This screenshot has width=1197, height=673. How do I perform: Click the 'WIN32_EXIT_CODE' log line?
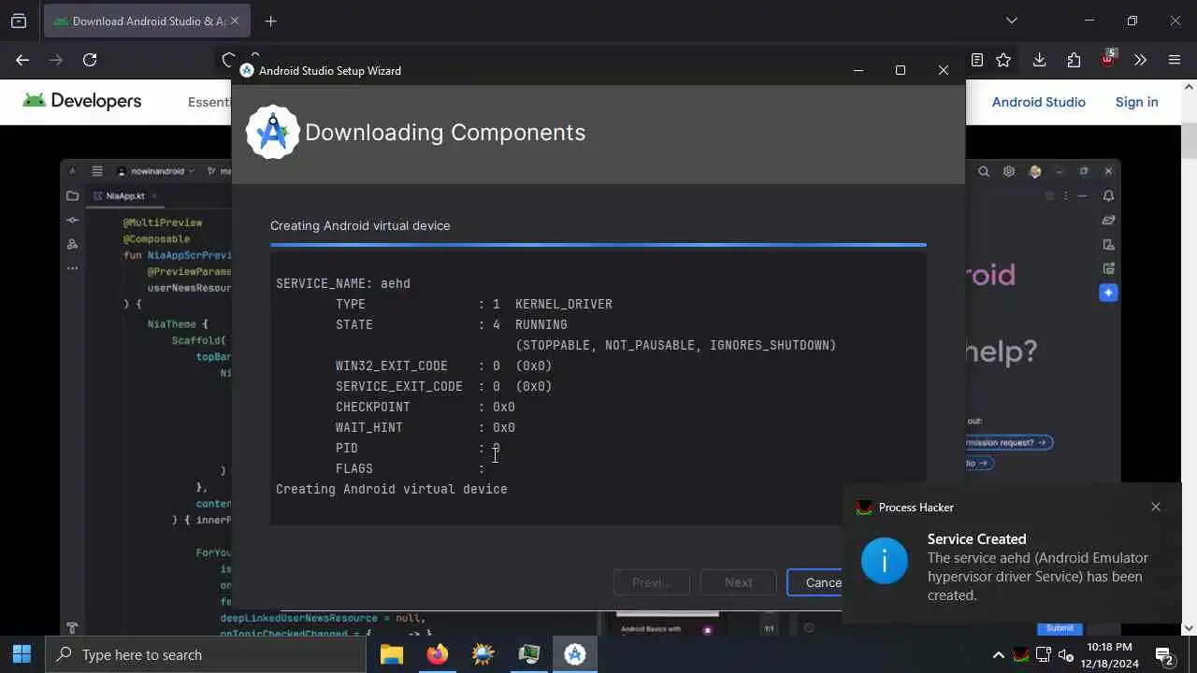(x=444, y=365)
